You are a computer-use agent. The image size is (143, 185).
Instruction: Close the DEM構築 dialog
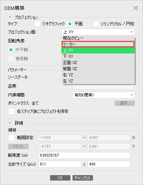[x=136, y=8]
